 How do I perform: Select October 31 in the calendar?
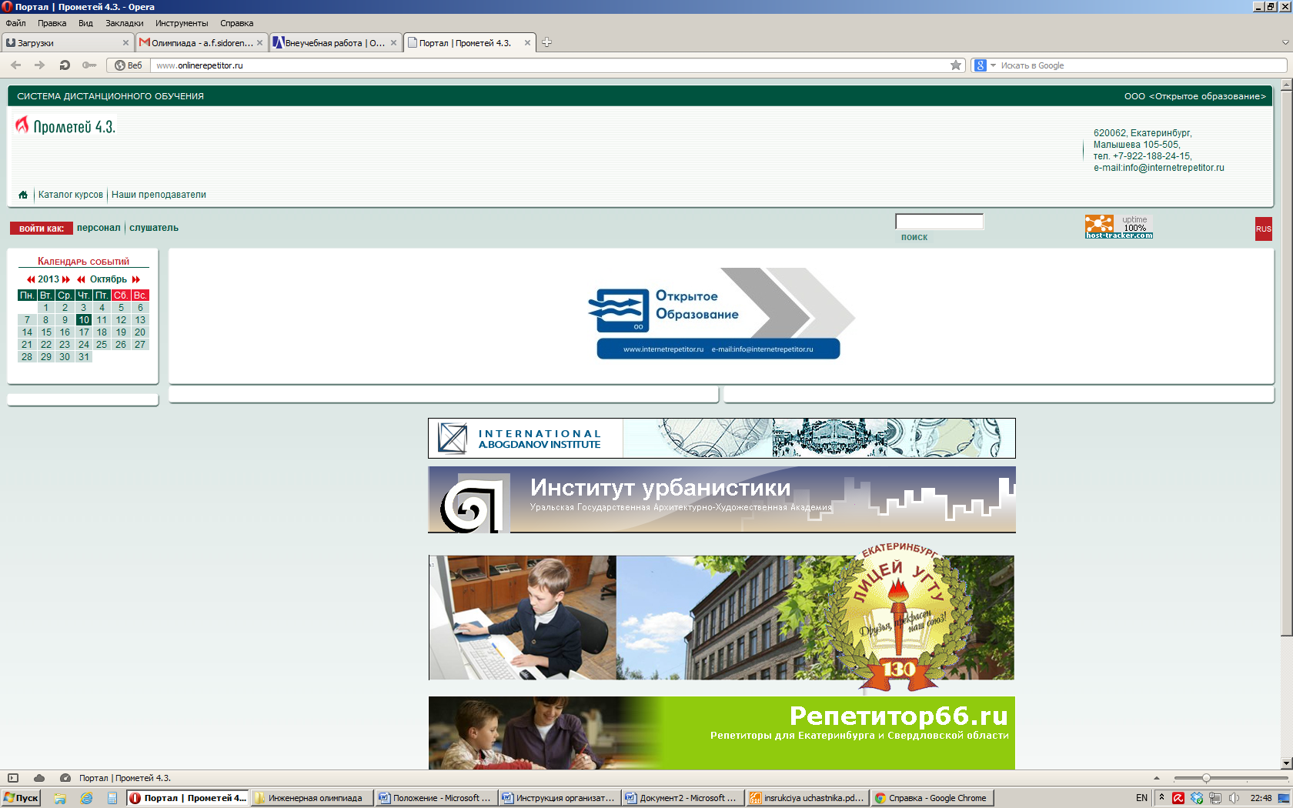(x=84, y=357)
